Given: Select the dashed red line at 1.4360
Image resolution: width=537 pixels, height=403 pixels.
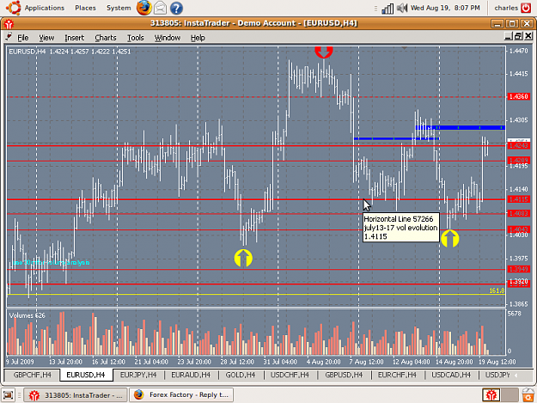Looking at the screenshot, I should point(256,97).
